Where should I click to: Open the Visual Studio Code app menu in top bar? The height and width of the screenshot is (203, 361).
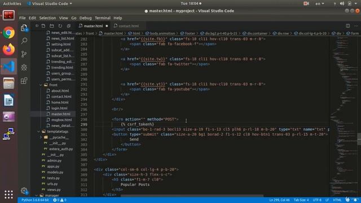pos(50,3)
